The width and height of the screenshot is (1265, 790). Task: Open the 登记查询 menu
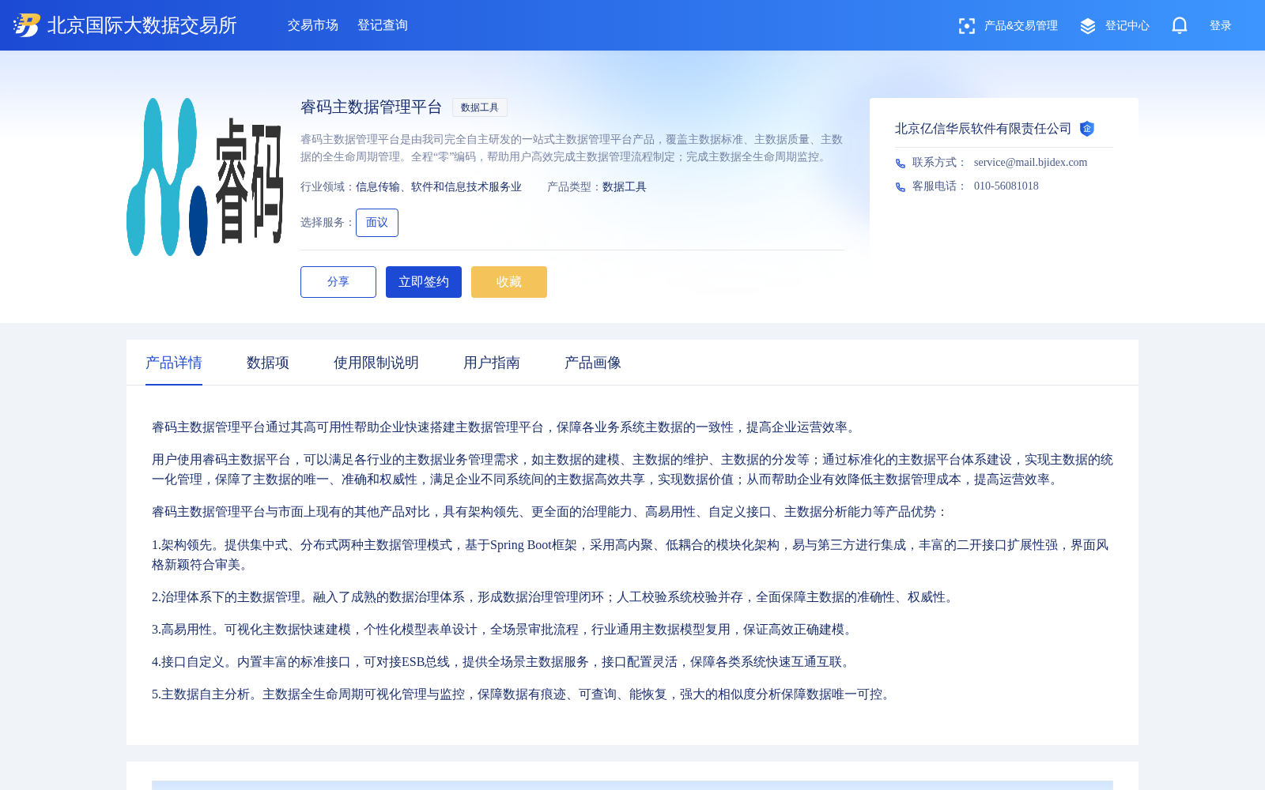(x=383, y=25)
